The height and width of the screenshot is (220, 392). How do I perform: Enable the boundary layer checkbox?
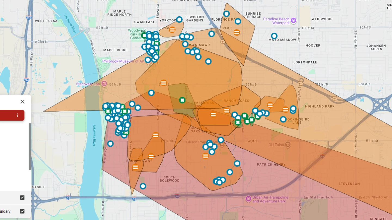click(x=22, y=211)
